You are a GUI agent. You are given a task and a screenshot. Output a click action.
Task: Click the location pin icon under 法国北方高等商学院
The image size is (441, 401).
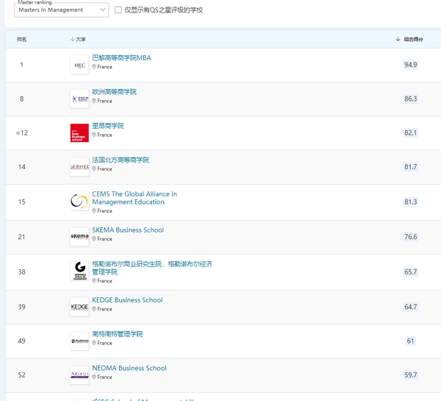point(94,169)
